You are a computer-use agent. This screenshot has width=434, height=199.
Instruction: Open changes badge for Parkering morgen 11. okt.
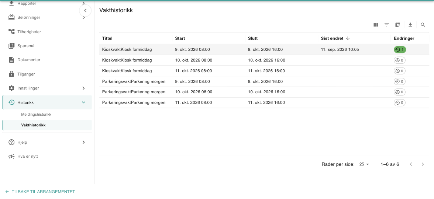(x=400, y=103)
